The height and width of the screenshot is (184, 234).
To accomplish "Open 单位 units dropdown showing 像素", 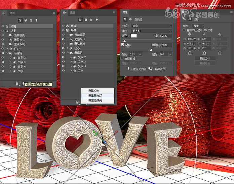I will (x=198, y=26).
